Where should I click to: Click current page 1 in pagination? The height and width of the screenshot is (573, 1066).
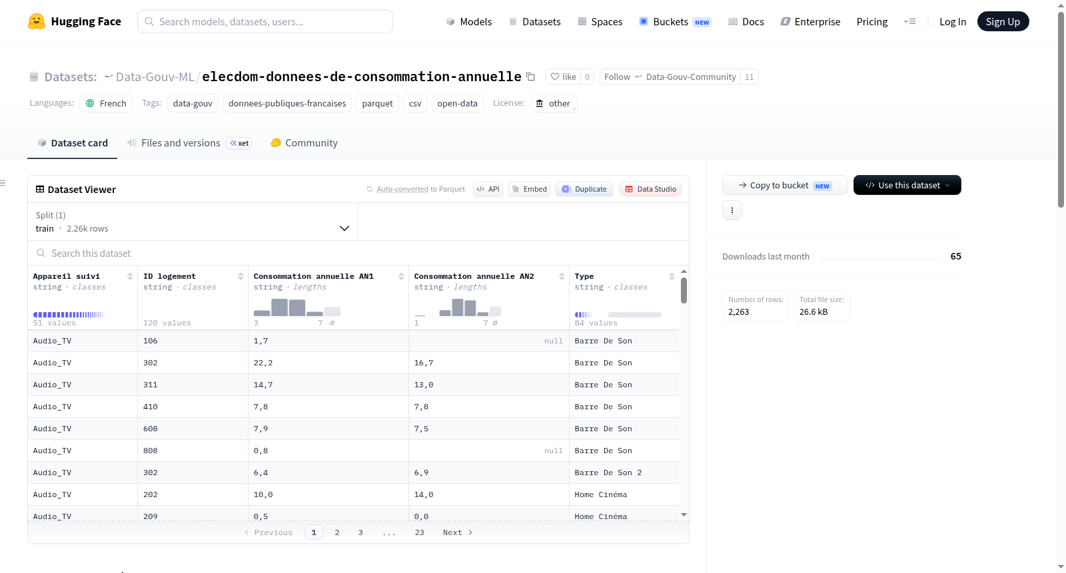pos(314,532)
